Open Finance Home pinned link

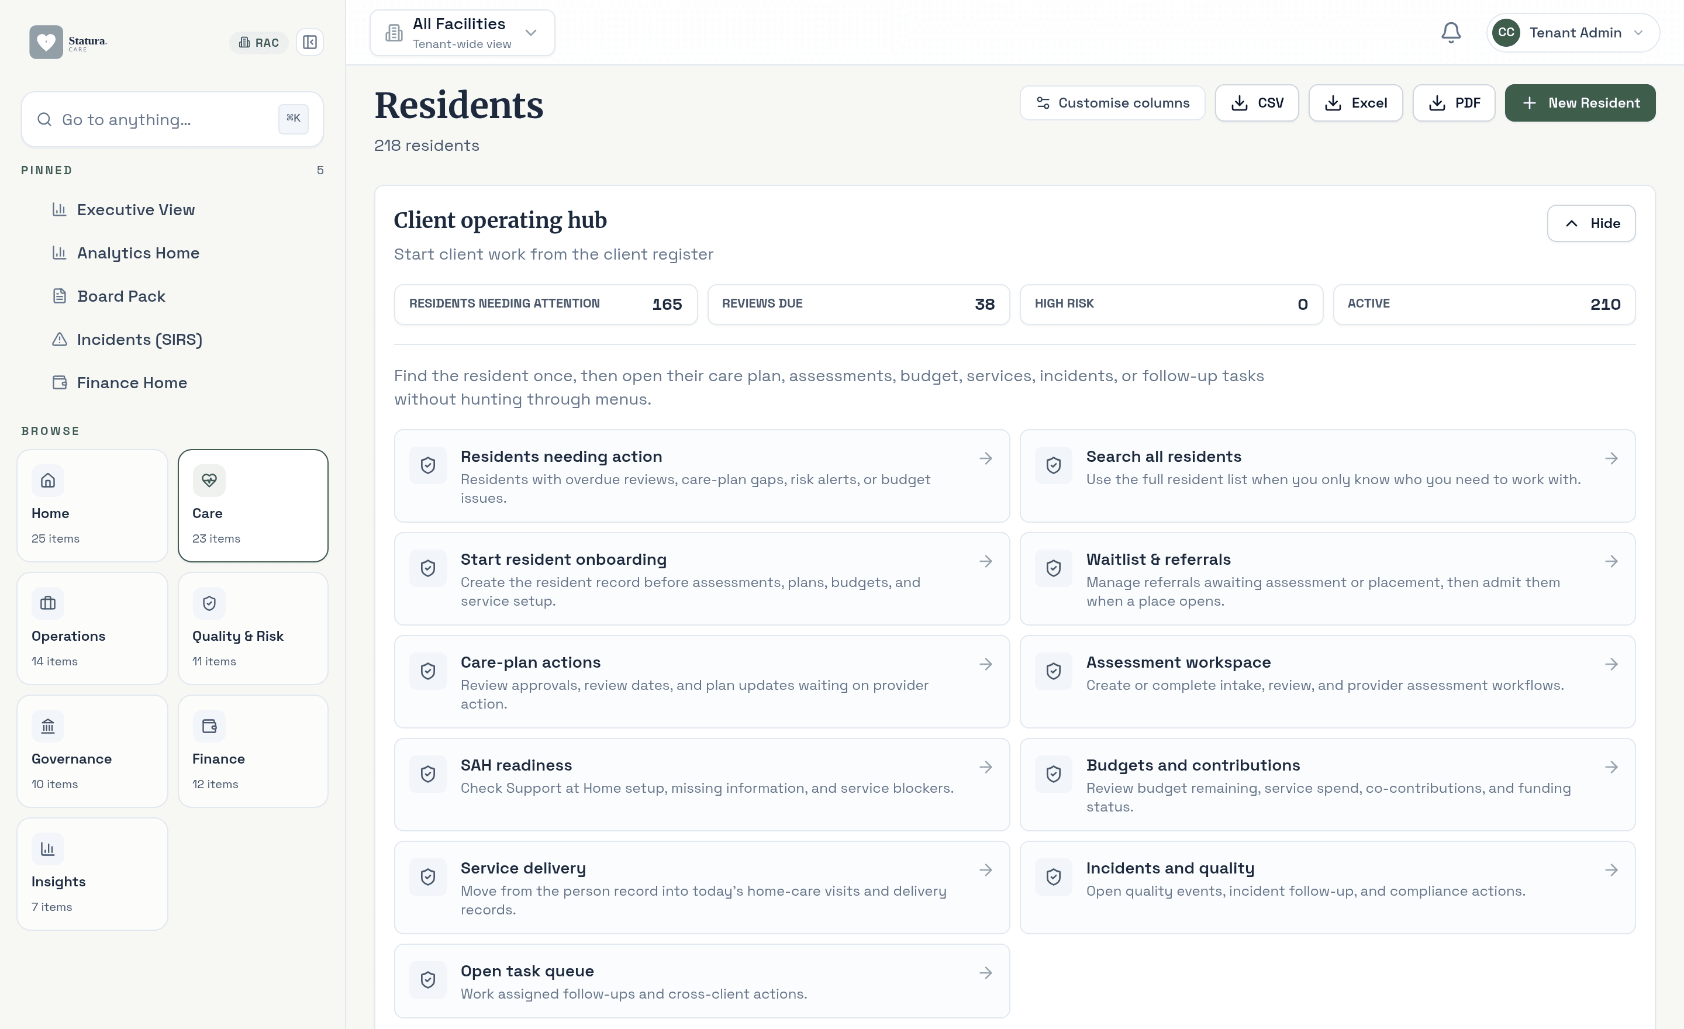pyautogui.click(x=132, y=382)
